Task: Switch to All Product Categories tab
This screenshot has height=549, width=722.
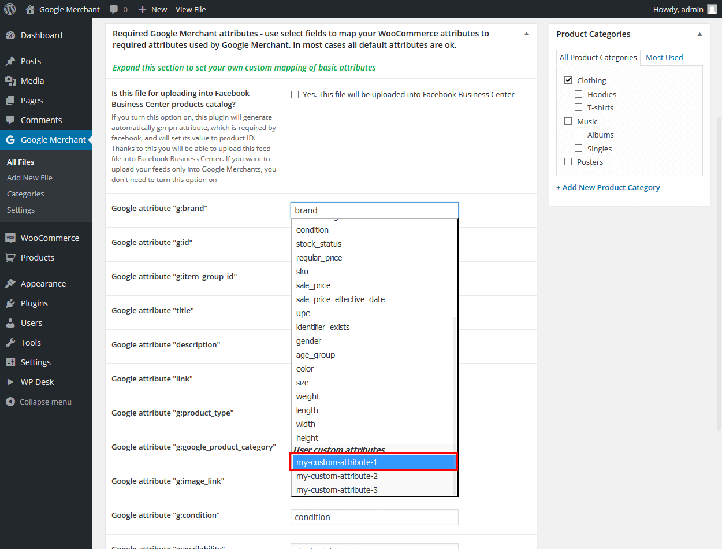Action: [x=598, y=57]
